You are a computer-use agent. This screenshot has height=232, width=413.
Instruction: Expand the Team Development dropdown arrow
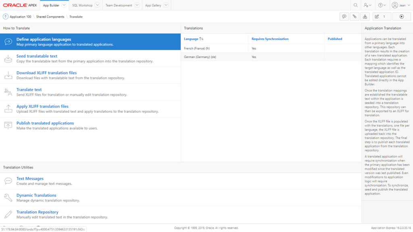[x=137, y=5]
